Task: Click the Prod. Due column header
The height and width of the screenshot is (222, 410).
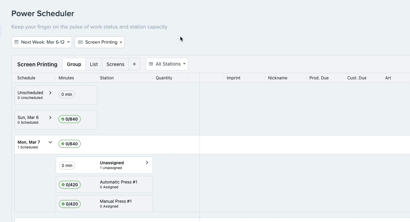Action: point(319,78)
